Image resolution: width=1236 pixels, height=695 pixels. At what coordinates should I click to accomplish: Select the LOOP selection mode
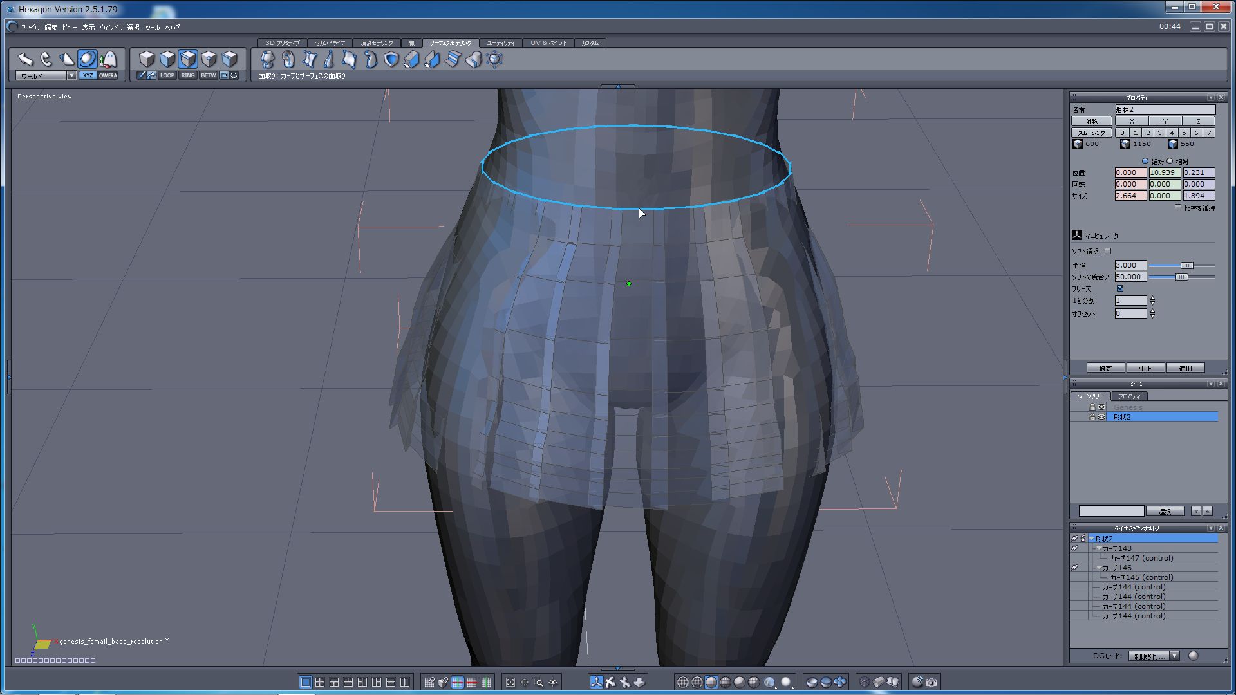point(167,75)
